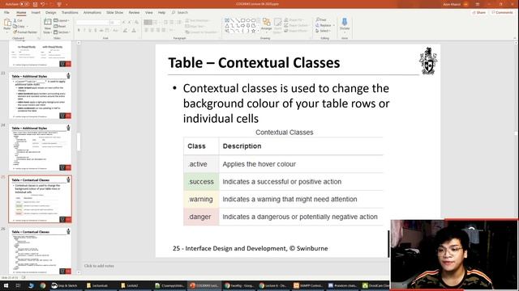This screenshot has width=519, height=291.
Task: Click the Share button
Action: tap(479, 13)
